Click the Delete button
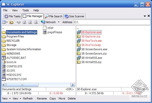This screenshot has height=103, width=152. click(x=72, y=98)
